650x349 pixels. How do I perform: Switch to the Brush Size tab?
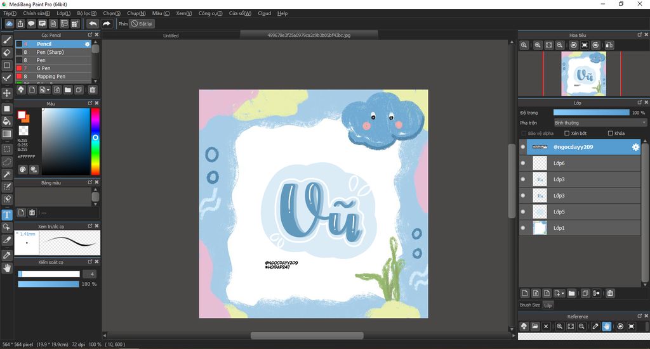530,305
